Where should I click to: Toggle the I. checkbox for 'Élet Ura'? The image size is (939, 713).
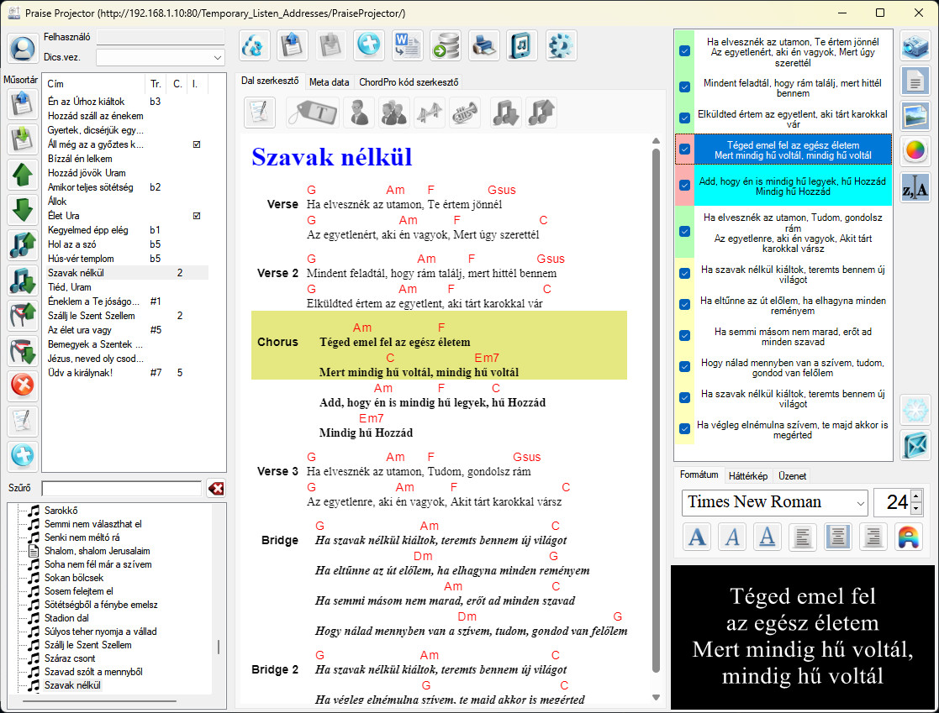[x=197, y=216]
